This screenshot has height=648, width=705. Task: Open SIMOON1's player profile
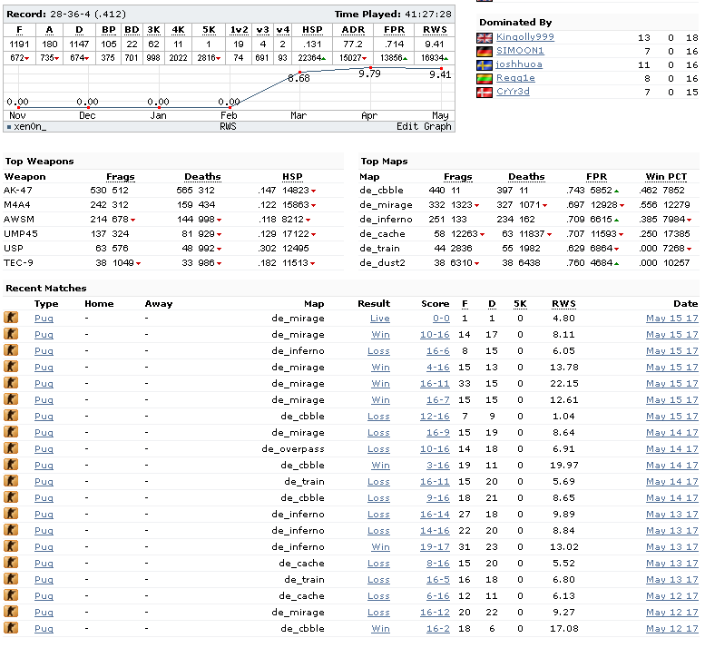click(x=520, y=51)
